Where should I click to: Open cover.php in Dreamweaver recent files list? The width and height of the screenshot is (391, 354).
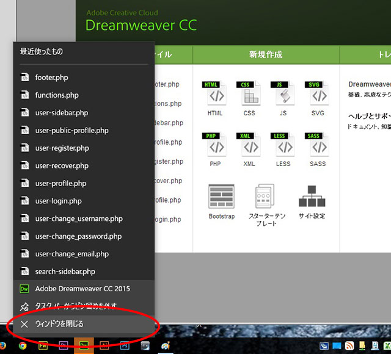169,181
